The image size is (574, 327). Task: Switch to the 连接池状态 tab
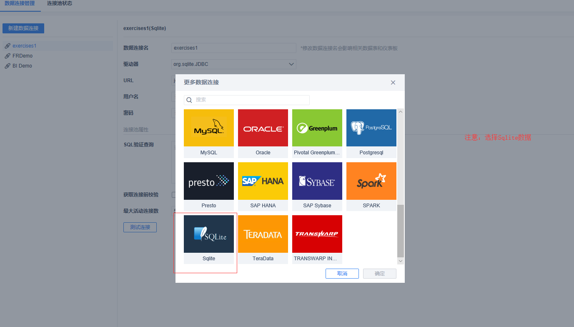point(60,4)
